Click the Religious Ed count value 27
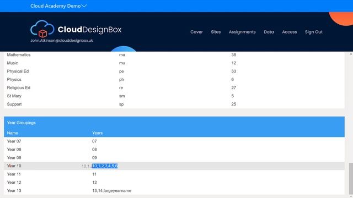Screen dimensions: 353x198 (x=233, y=88)
